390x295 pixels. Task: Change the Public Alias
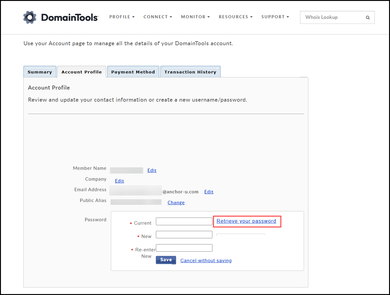click(x=176, y=203)
